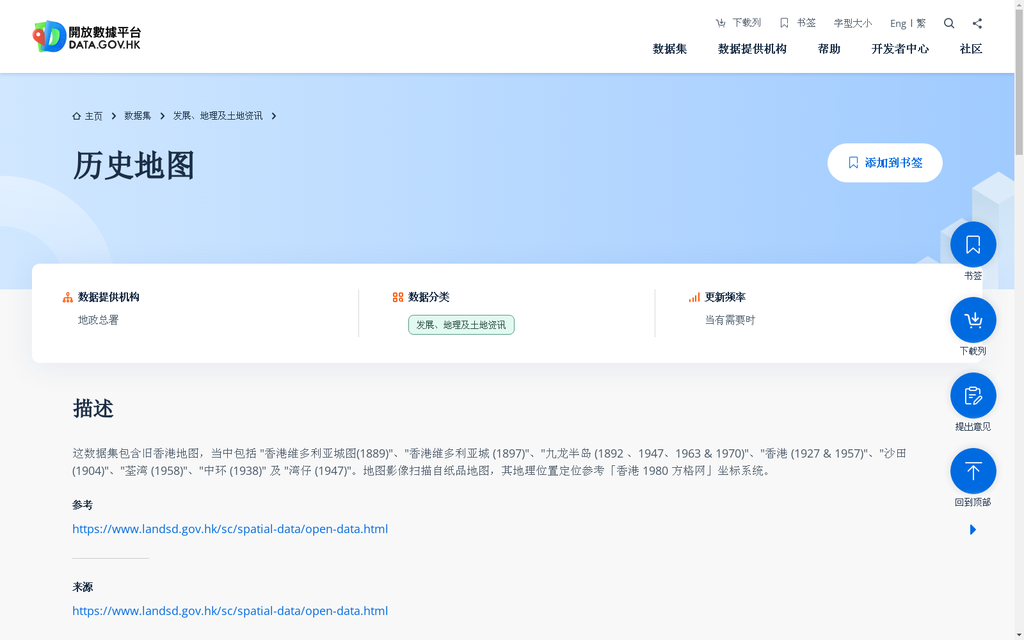Click the floating 提出意见 feedback circle button
Screen dimensions: 1024x640
coord(973,396)
